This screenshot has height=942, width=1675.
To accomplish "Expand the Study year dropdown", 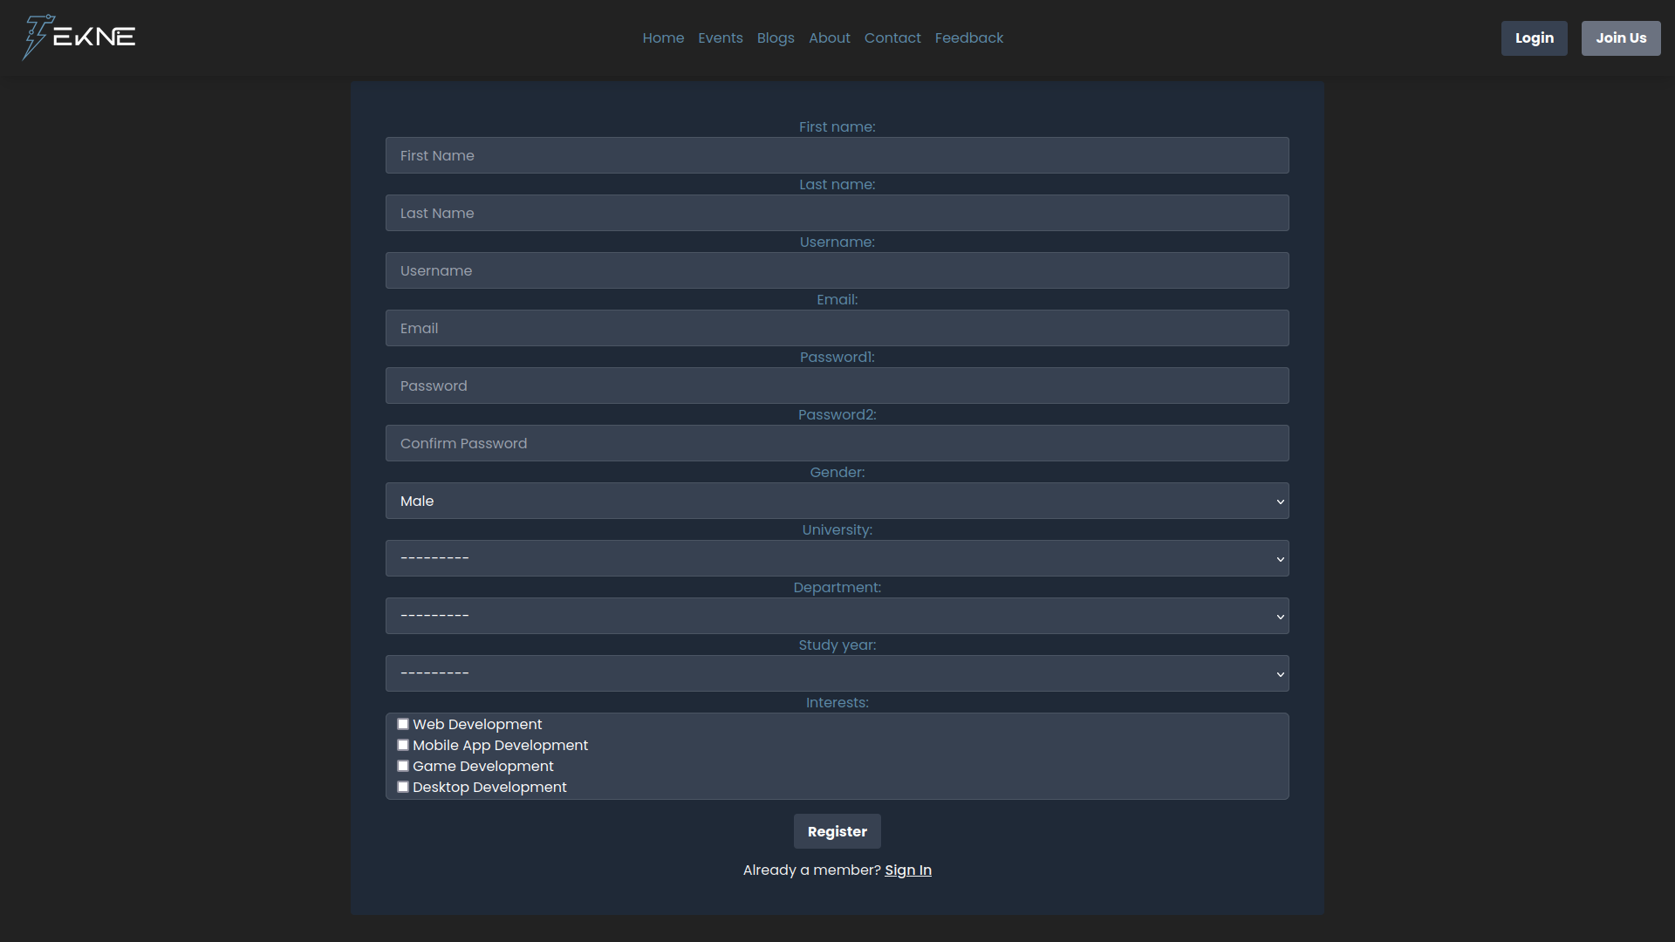I will [x=837, y=673].
